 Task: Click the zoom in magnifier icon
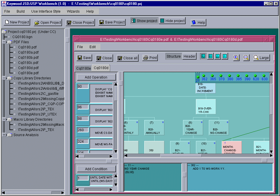tap(236, 58)
